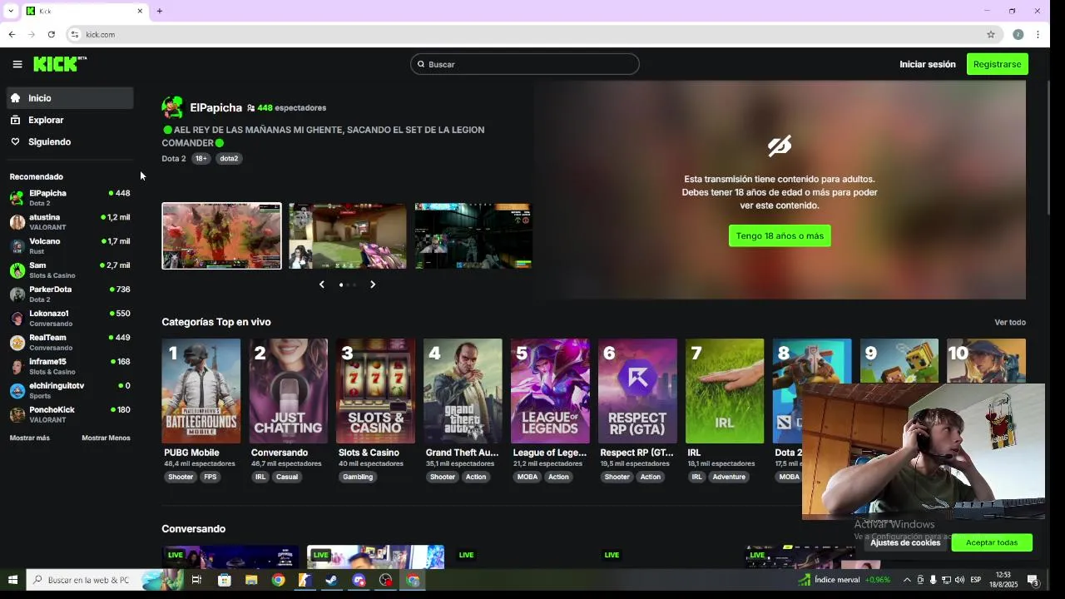This screenshot has height=599, width=1065.
Task: Open ParkerDota channel in Recomendado
Action: (x=70, y=294)
